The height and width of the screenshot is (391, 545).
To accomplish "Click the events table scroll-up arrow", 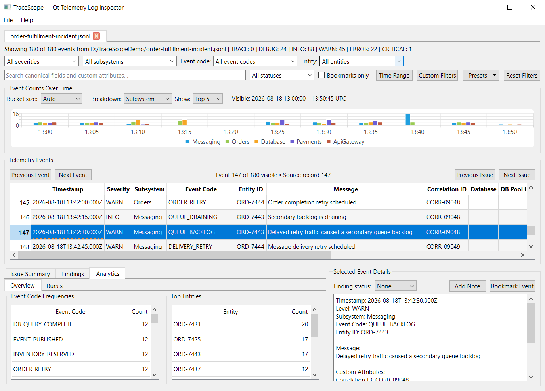I will [531, 187].
